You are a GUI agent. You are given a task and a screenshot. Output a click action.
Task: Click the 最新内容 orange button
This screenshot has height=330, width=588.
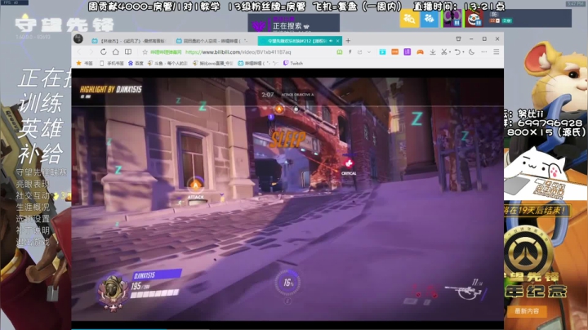point(526,311)
